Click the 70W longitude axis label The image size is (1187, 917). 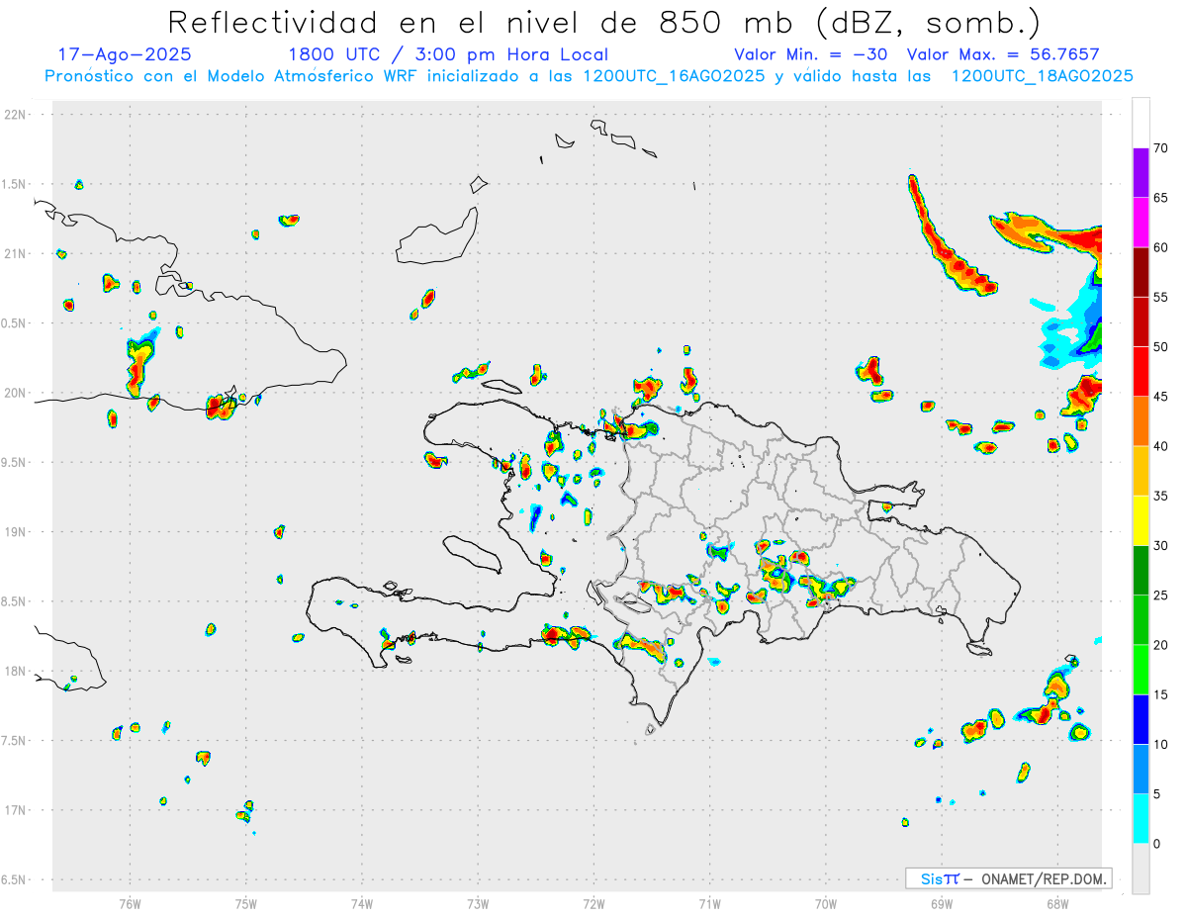click(x=826, y=902)
